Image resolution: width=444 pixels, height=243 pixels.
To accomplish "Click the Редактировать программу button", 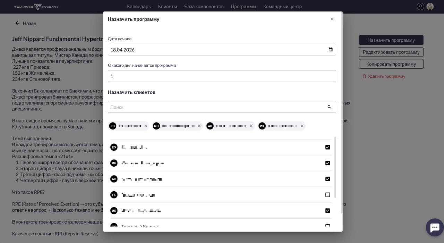I will point(391,52).
